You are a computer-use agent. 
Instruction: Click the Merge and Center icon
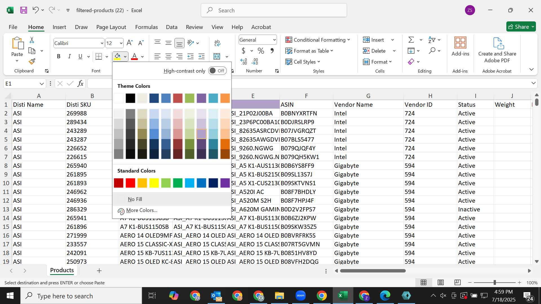pyautogui.click(x=217, y=56)
